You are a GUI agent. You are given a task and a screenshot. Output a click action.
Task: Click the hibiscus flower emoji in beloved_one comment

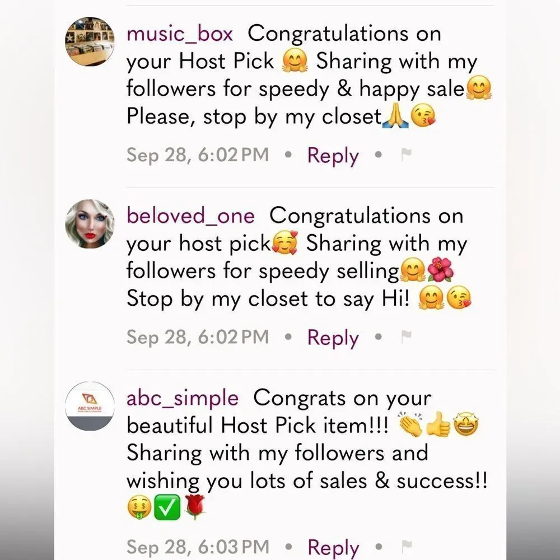pos(440,270)
